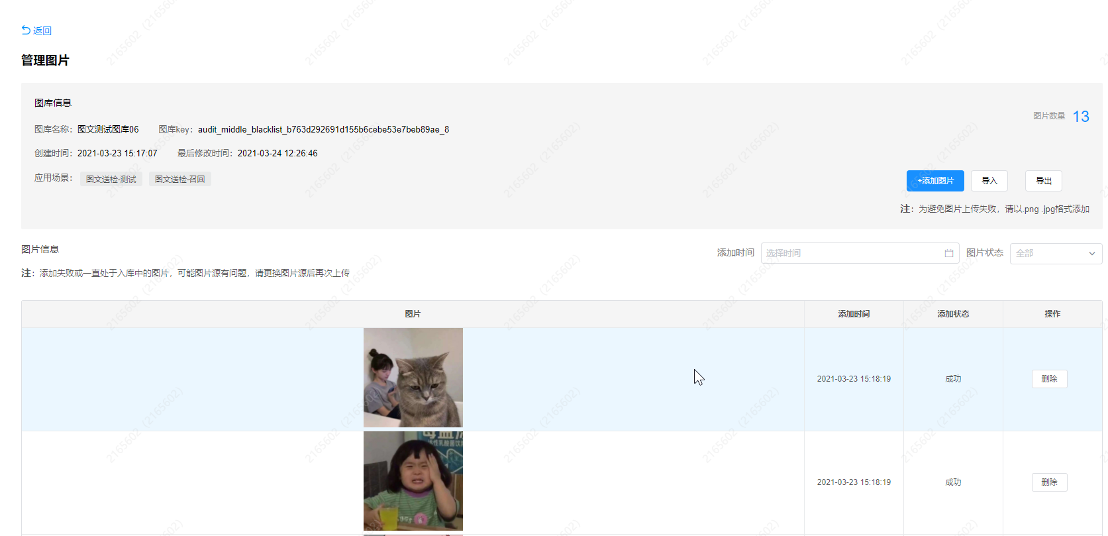Click the 添加状态 column header

click(954, 314)
